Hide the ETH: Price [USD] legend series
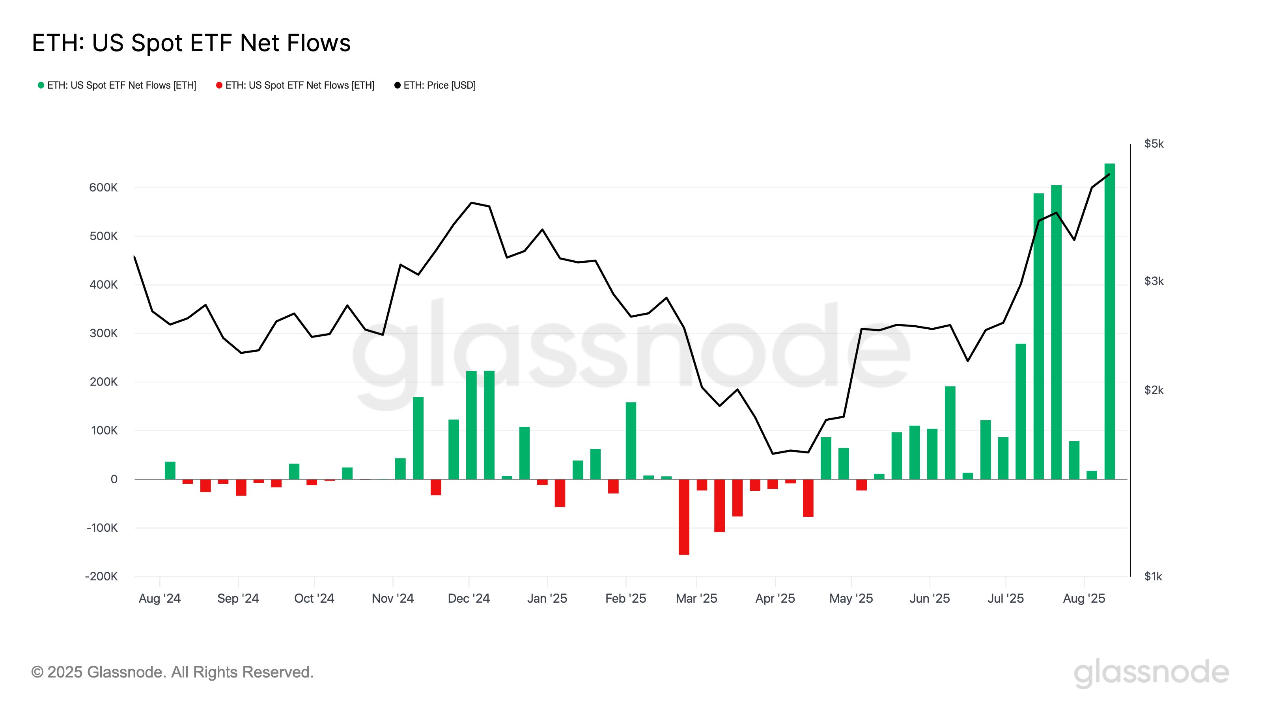The image size is (1262, 709). point(439,85)
